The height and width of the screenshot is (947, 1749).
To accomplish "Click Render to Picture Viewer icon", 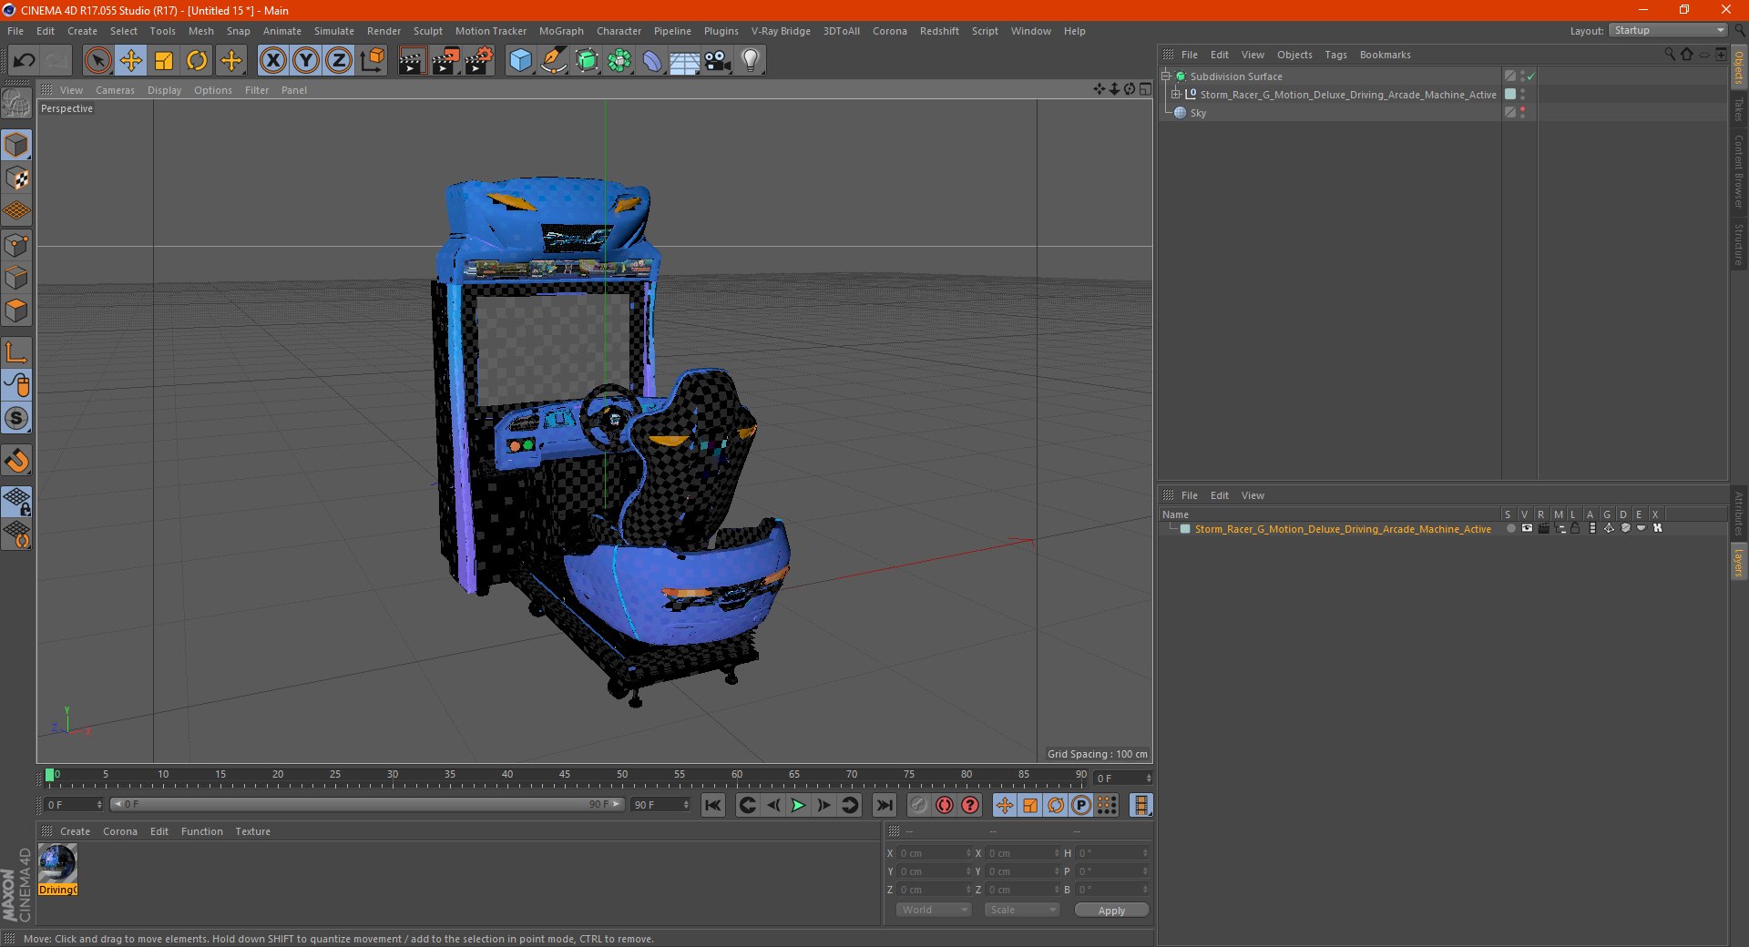I will [445, 61].
